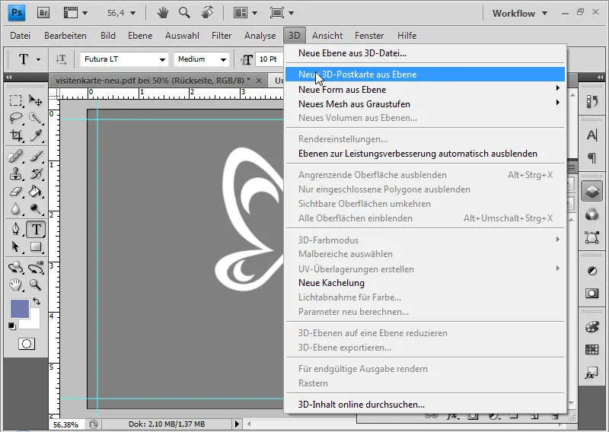The image size is (609, 432).
Task: Open the Character panel icon
Action: [591, 135]
